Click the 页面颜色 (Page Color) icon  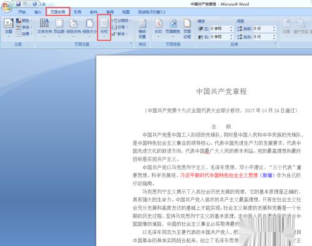tap(173, 23)
